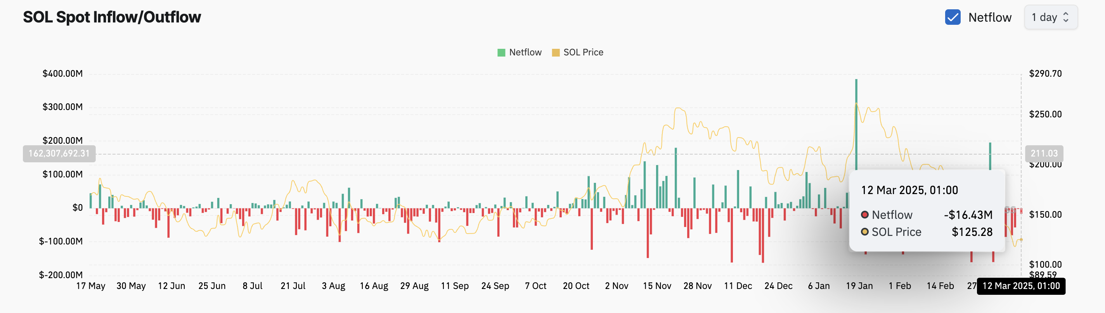1105x313 pixels.
Task: Click the 15 Nov tick on time axis
Action: tap(657, 286)
